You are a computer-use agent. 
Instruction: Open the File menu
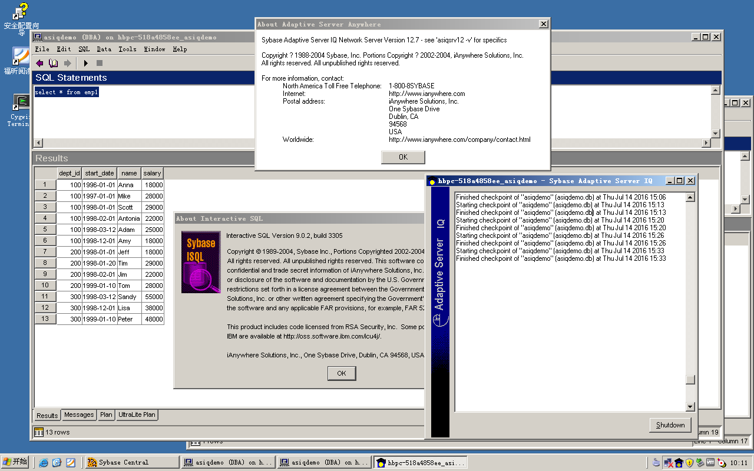coord(42,49)
